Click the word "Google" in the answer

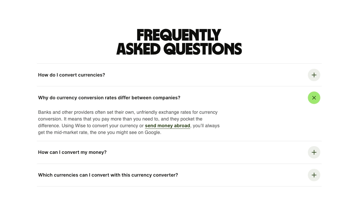pyautogui.click(x=152, y=132)
